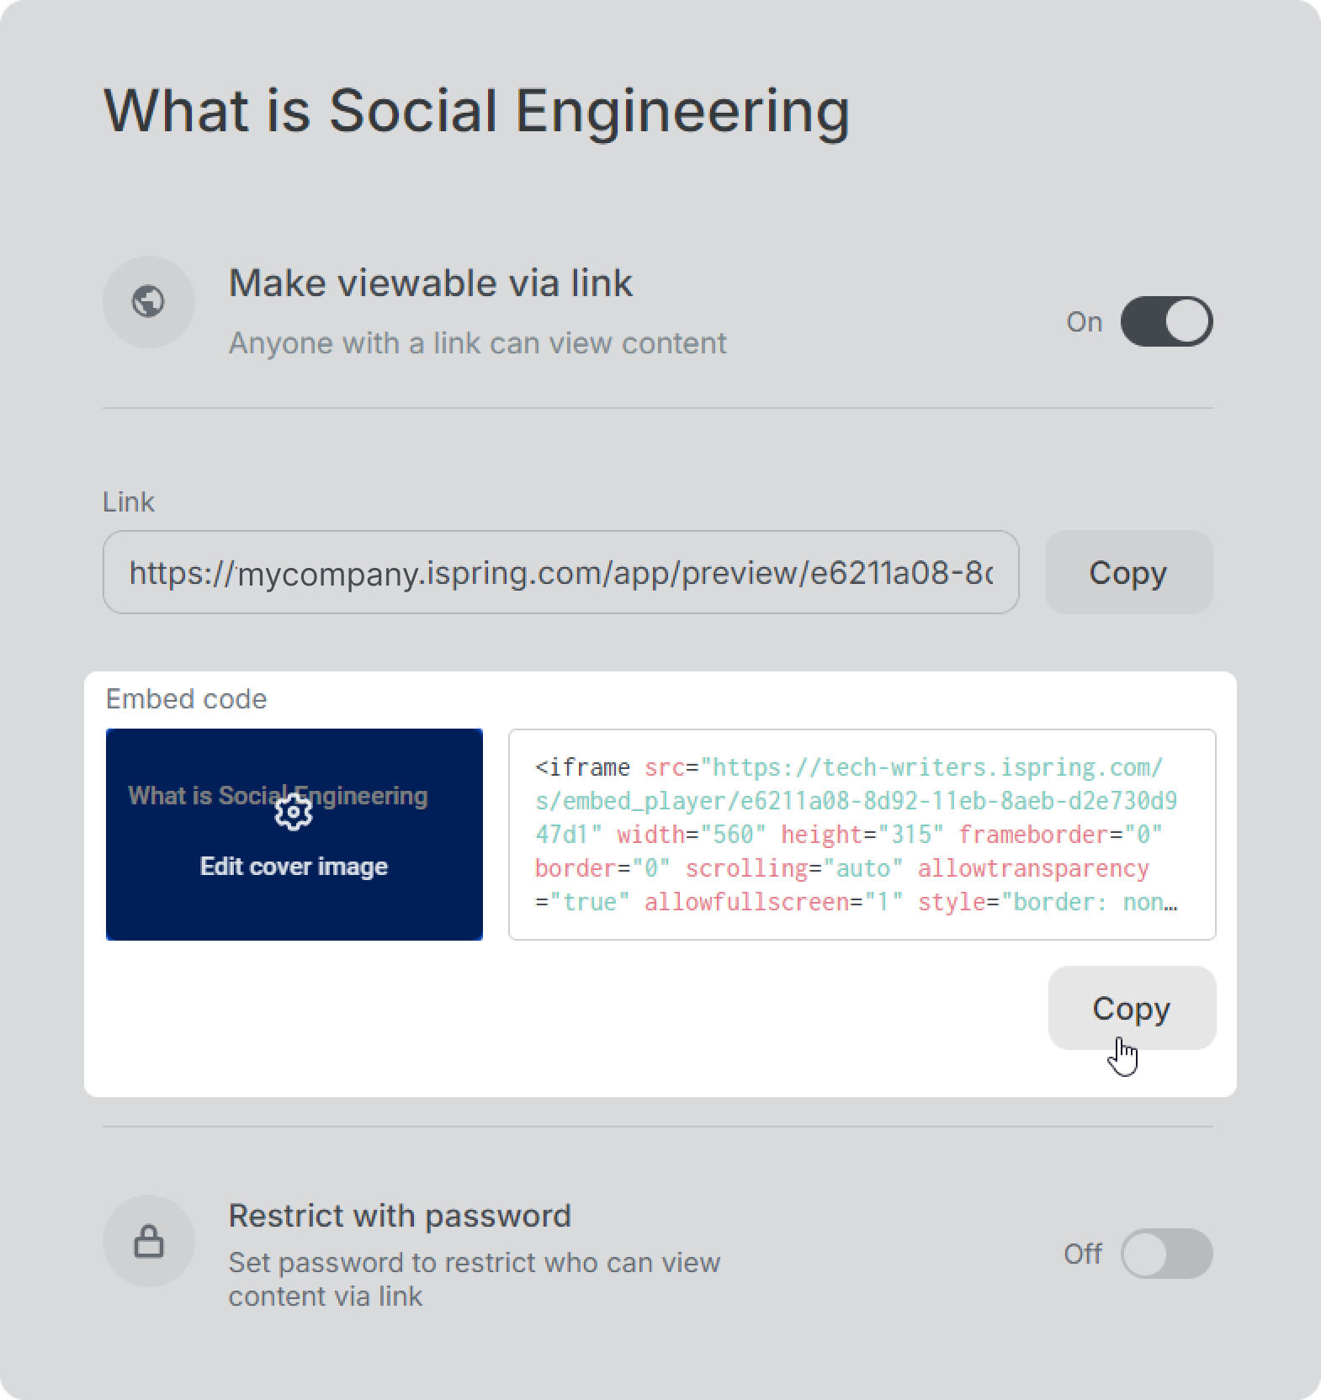Click the gear icon on the cover image
1321x1400 pixels.
point(294,812)
